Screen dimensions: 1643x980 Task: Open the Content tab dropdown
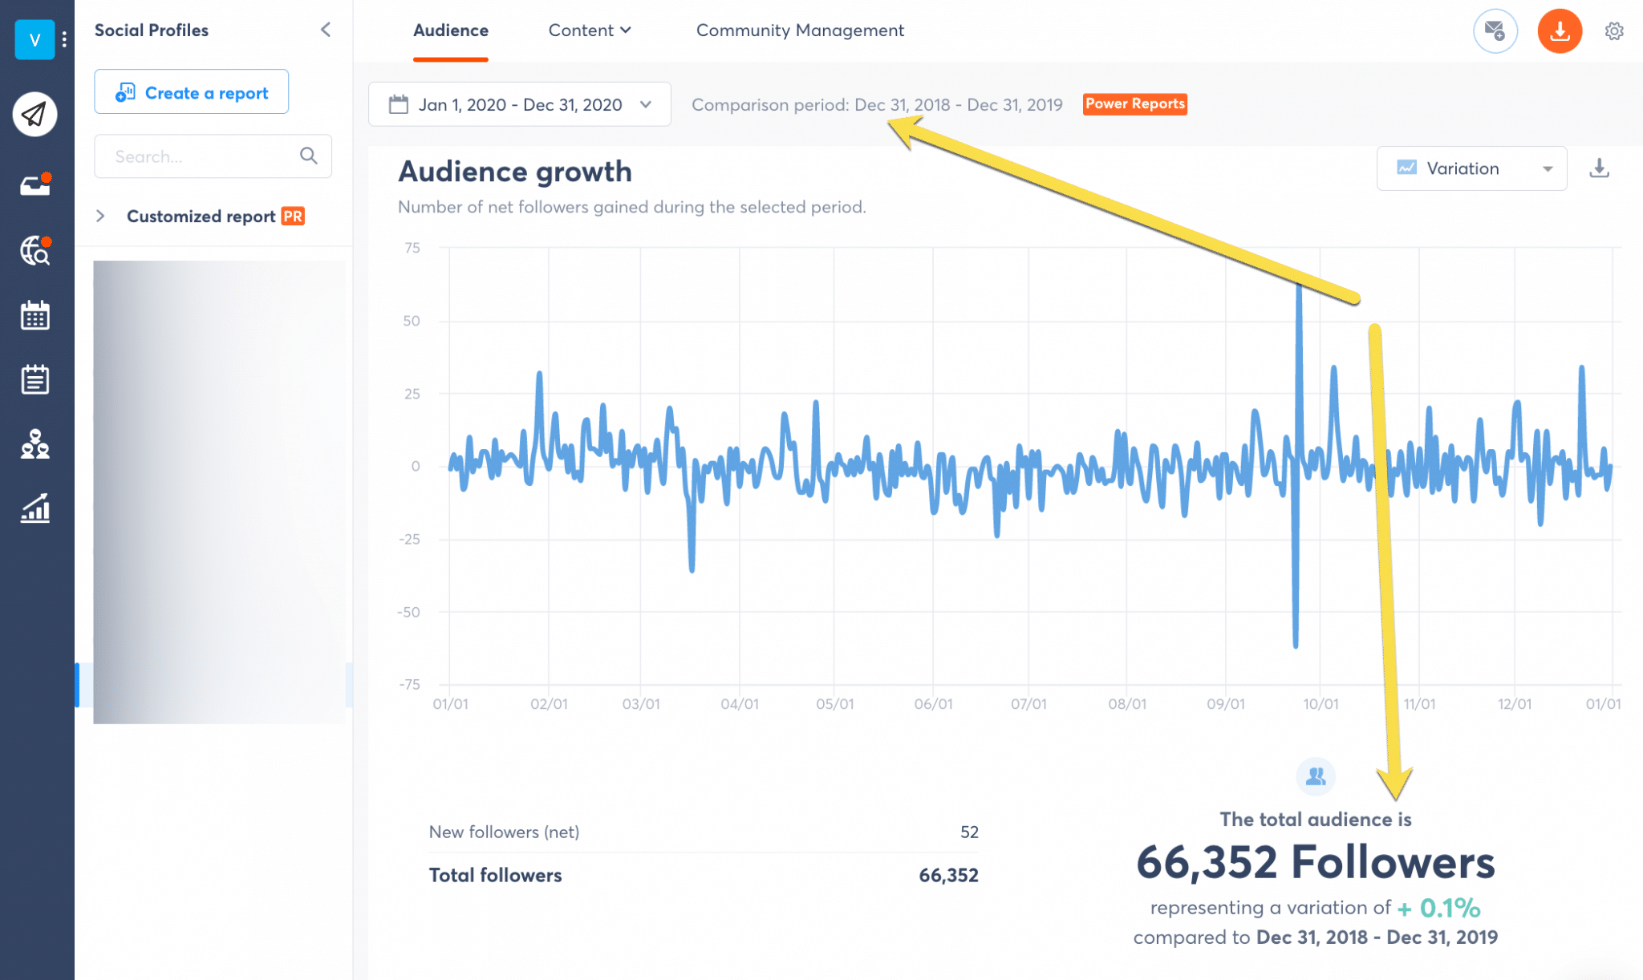(x=590, y=30)
